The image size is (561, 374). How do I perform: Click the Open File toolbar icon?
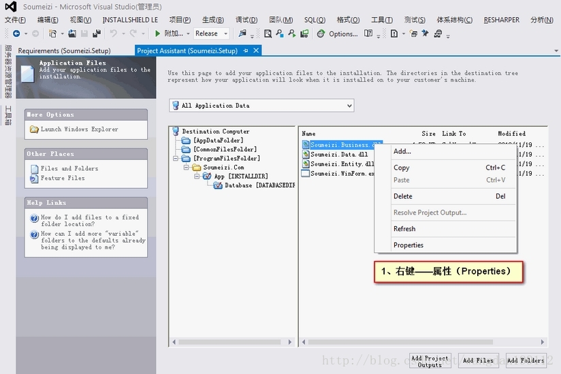(72, 33)
